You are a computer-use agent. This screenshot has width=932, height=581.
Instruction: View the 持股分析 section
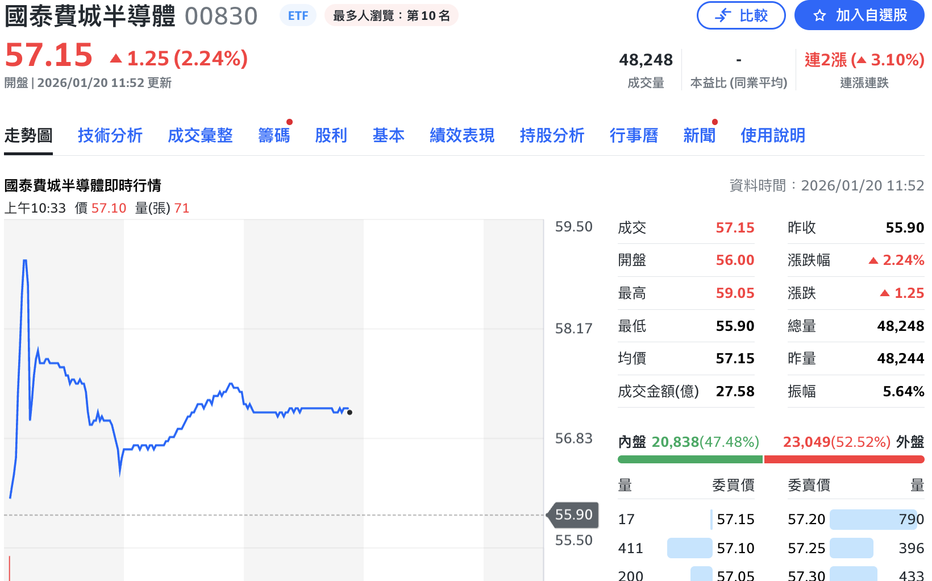coord(552,136)
